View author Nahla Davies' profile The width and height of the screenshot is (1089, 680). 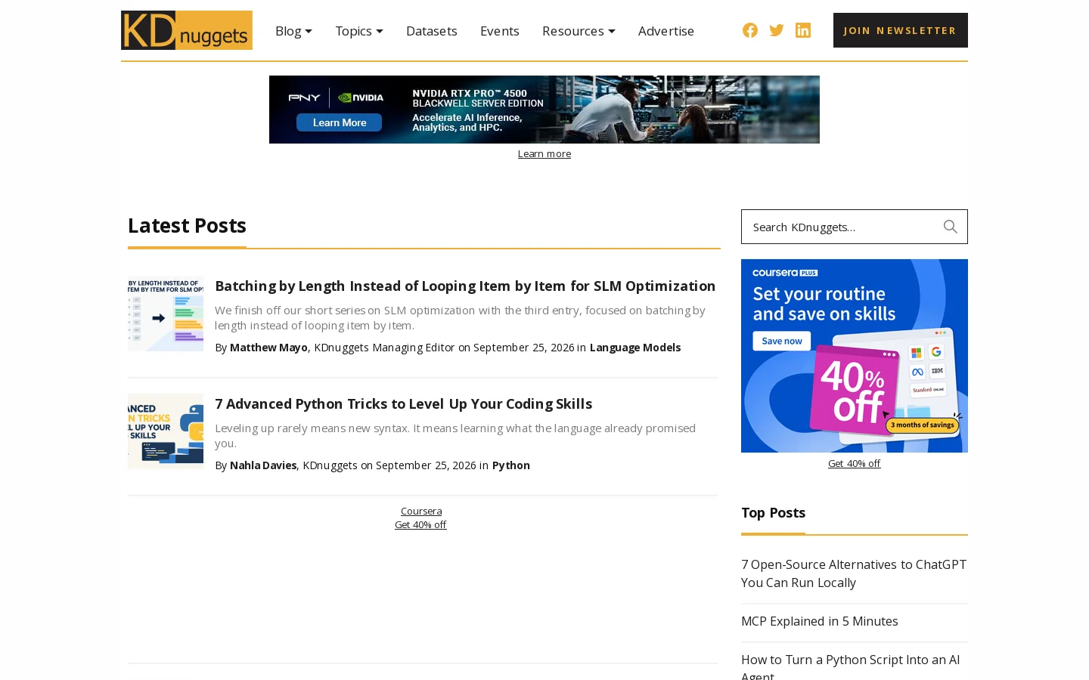pyautogui.click(x=263, y=465)
